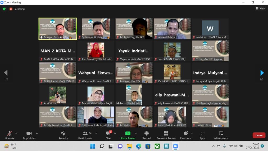Select Makyun Subuki's video tile
This screenshot has width=268, height=151.
point(58,29)
